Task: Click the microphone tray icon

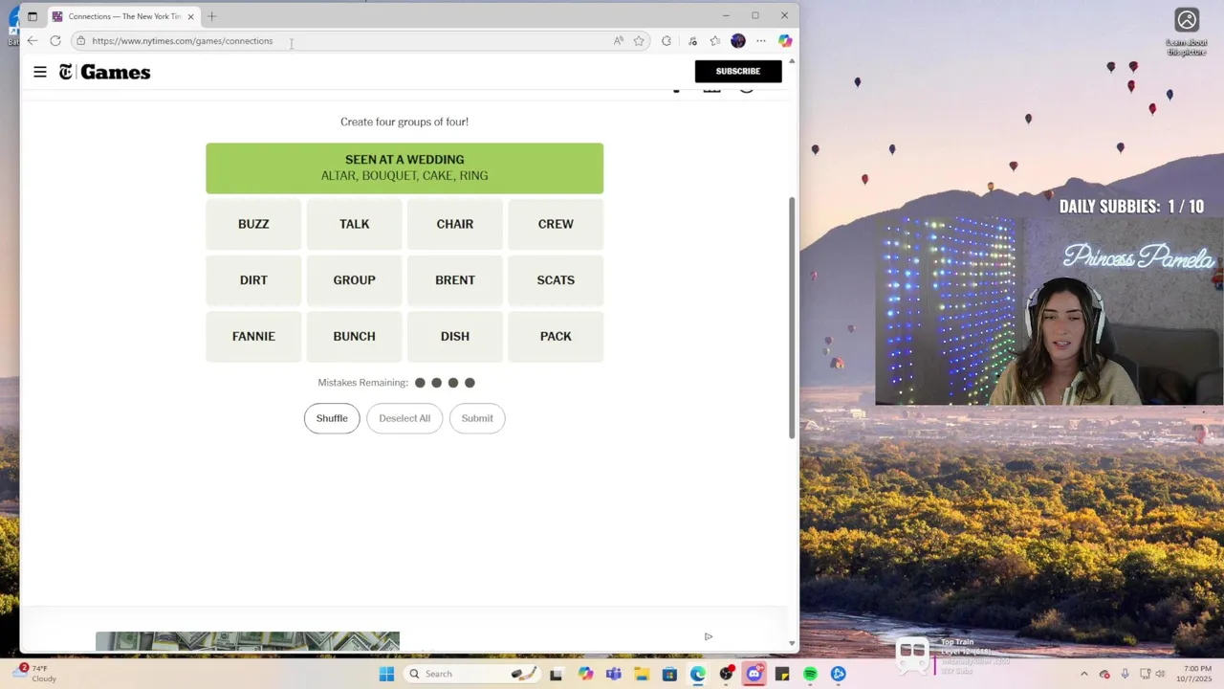Action: (1125, 674)
